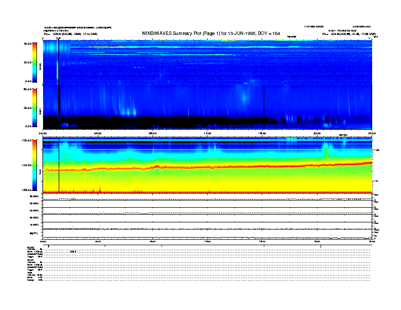Image resolution: width=401 pixels, height=310 pixels.
Task: Click the 04:00 time axis label
Action: point(98,133)
